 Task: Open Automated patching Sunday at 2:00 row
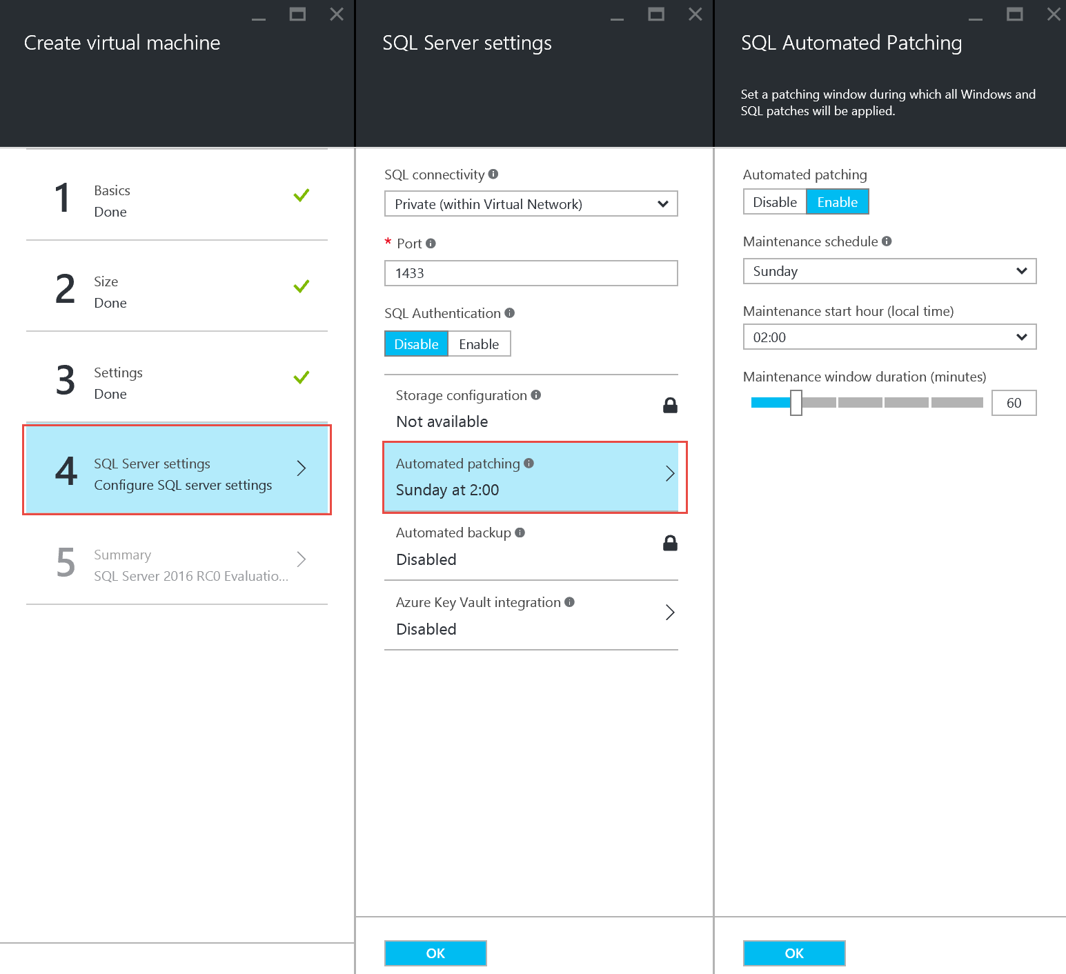tap(531, 477)
